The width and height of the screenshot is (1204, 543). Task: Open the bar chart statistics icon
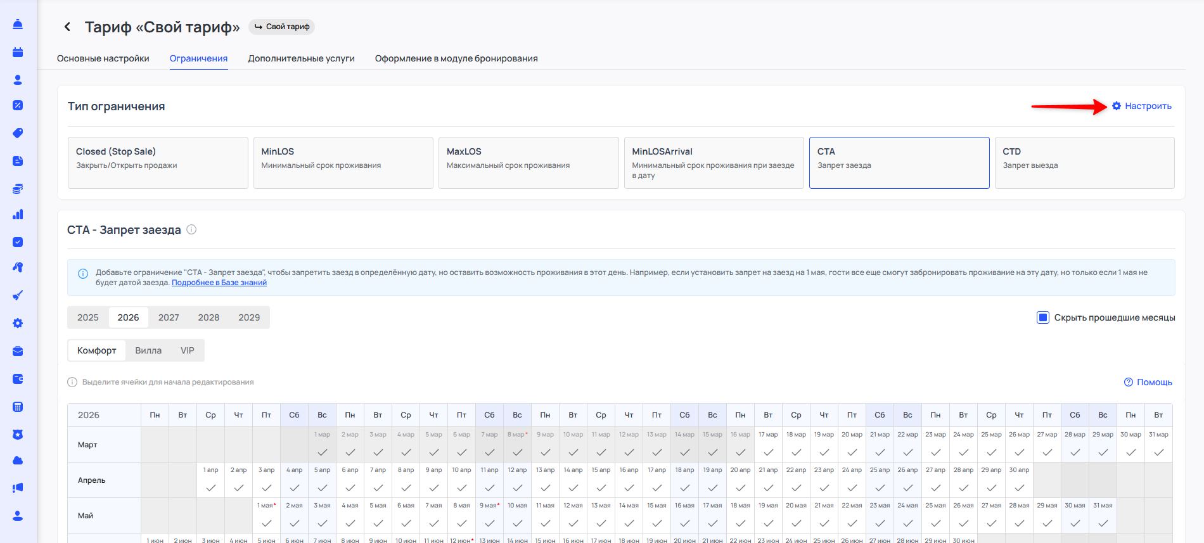tap(18, 214)
